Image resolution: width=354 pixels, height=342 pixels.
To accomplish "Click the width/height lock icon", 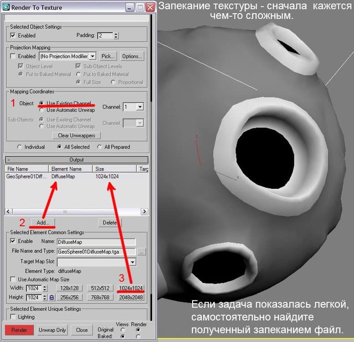I will (x=51, y=297).
